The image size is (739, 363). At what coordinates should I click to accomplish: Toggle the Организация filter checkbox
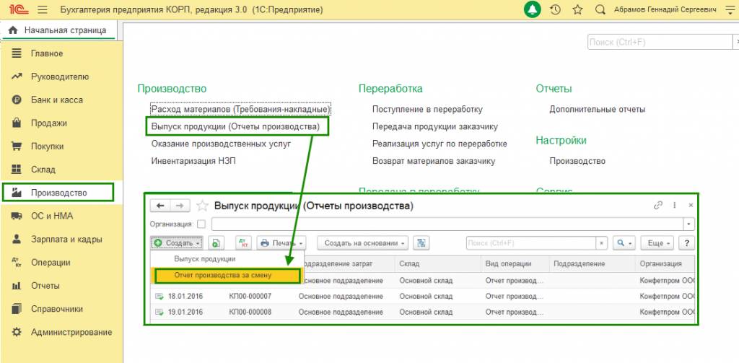201,224
